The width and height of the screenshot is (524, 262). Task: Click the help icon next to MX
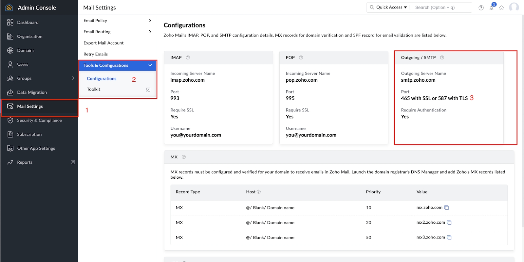184,157
